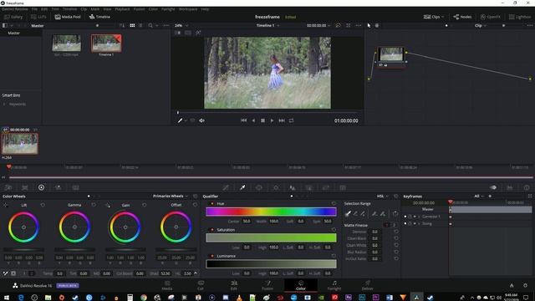Toggle the Media Pool panel
Viewport: 535px width, 301px height.
click(68, 17)
